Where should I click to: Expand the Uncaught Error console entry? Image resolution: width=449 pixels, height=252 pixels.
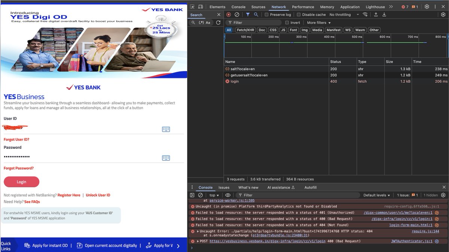tap(198, 231)
